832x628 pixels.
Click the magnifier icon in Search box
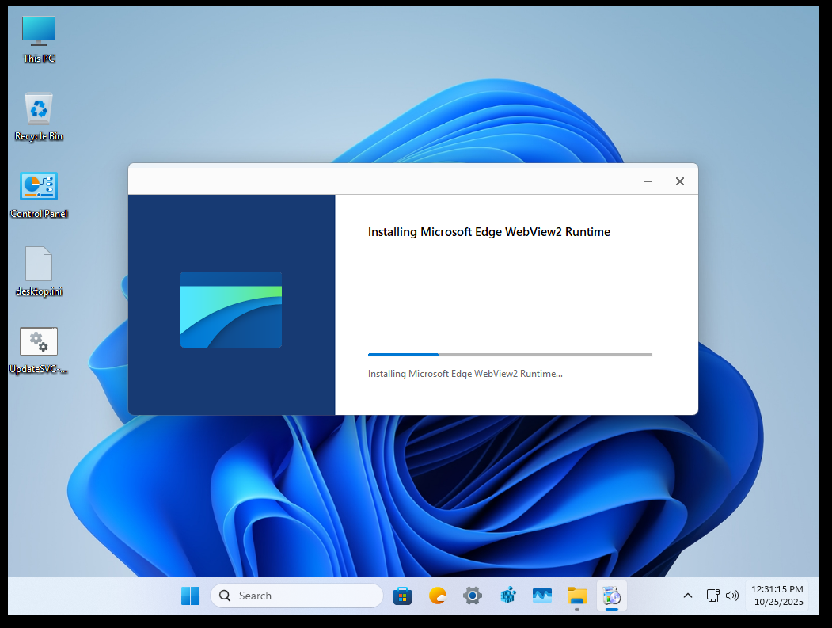pyautogui.click(x=225, y=596)
